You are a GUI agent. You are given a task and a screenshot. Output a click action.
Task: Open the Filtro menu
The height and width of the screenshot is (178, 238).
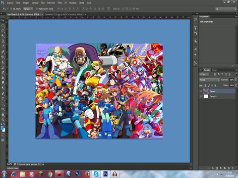pyautogui.click(x=59, y=3)
